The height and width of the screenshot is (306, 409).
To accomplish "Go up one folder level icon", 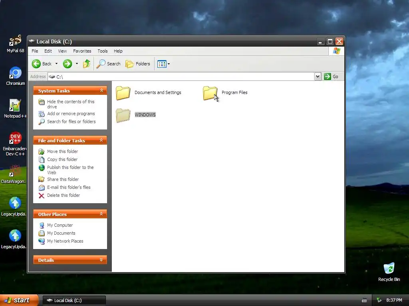I will [x=87, y=64].
